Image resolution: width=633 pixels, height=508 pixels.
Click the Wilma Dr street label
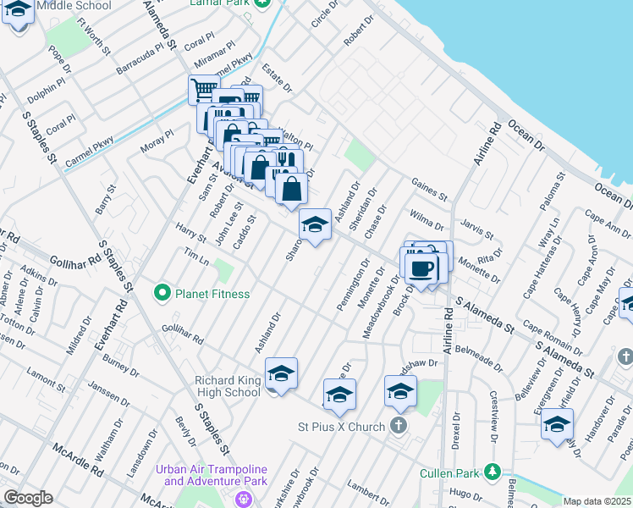pyautogui.click(x=427, y=220)
